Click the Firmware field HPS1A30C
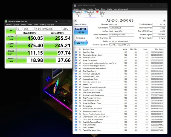Image resolution: width=171 pixels, height=137 pixels. click(121, 24)
